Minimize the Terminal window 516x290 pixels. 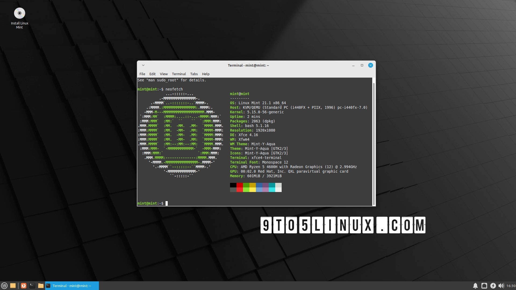[353, 65]
